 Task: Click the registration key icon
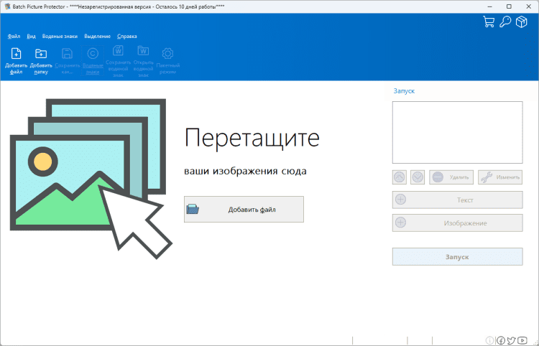pyautogui.click(x=505, y=22)
